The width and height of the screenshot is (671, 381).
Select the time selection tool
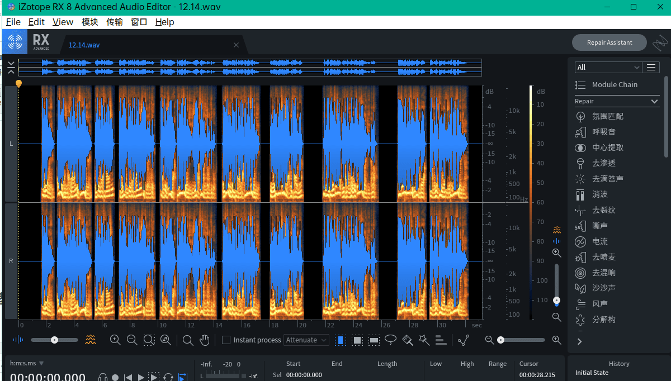(340, 340)
